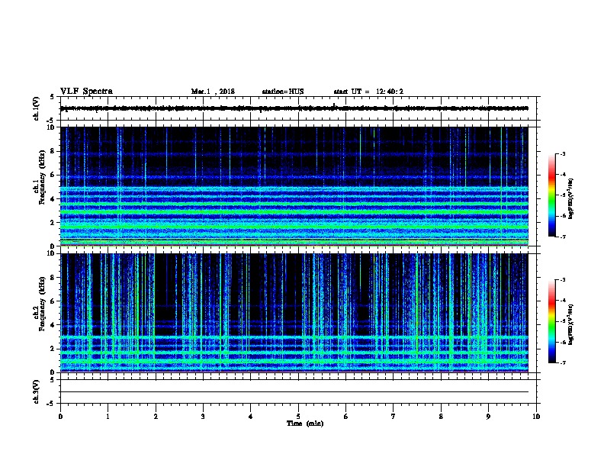Click the "6" tick on the time axis
The height and width of the screenshot is (467, 604).
[x=346, y=417]
